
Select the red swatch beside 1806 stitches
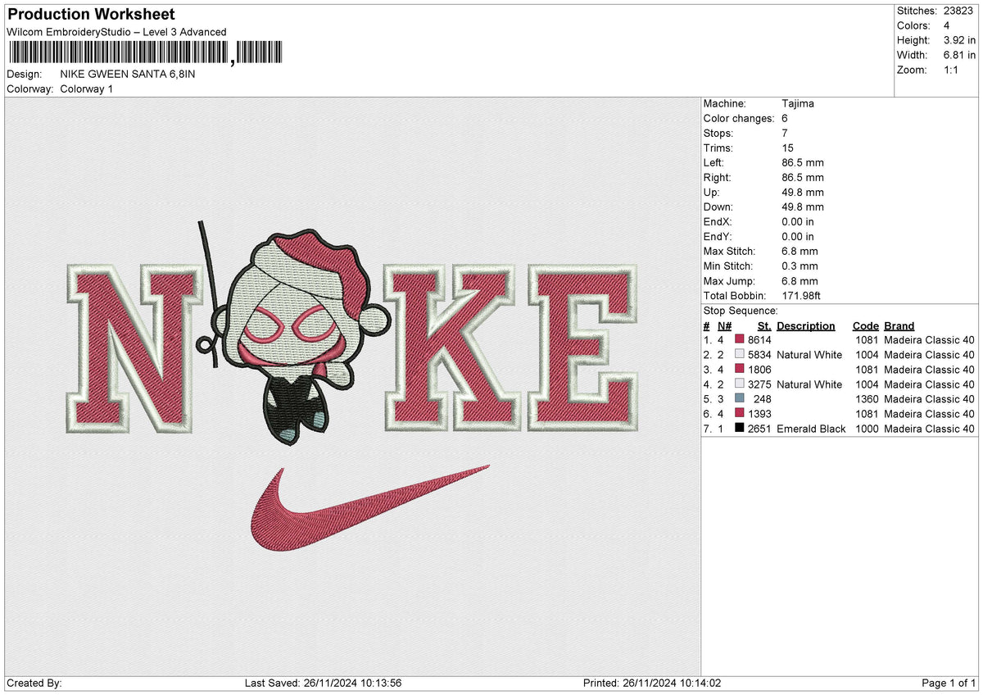740,370
